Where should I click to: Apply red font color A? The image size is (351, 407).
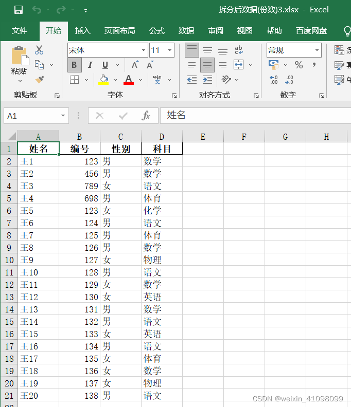click(129, 80)
